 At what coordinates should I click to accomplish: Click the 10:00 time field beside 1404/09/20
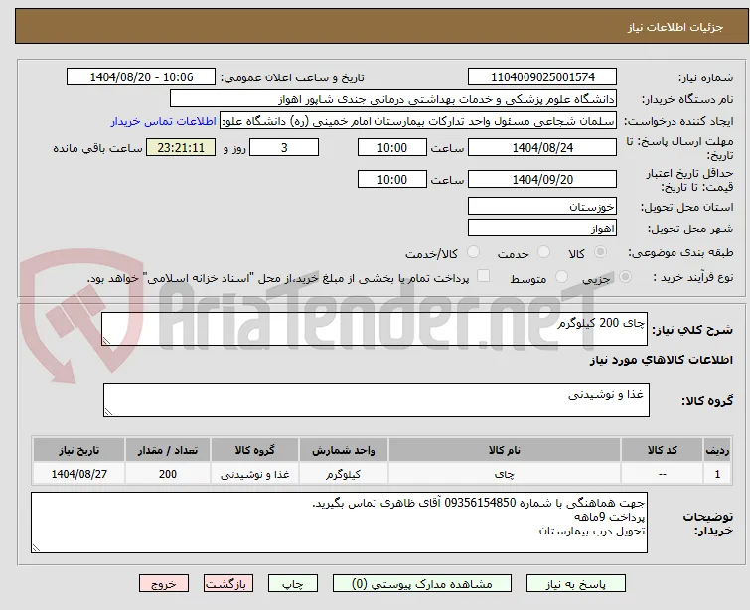(392, 179)
